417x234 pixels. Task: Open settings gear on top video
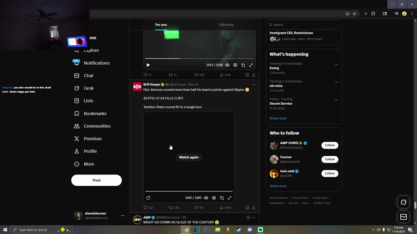(x=235, y=65)
